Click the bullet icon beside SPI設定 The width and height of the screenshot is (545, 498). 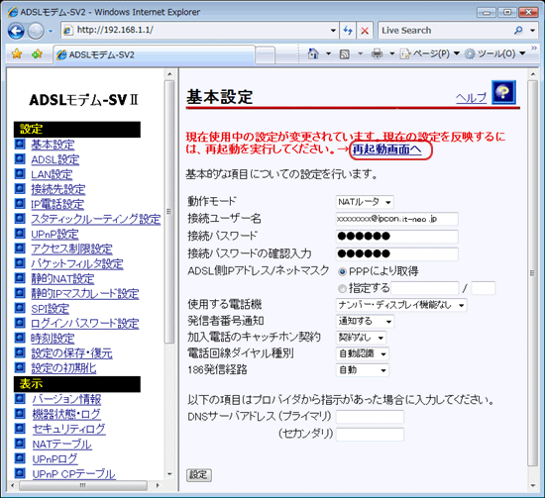pyautogui.click(x=20, y=308)
